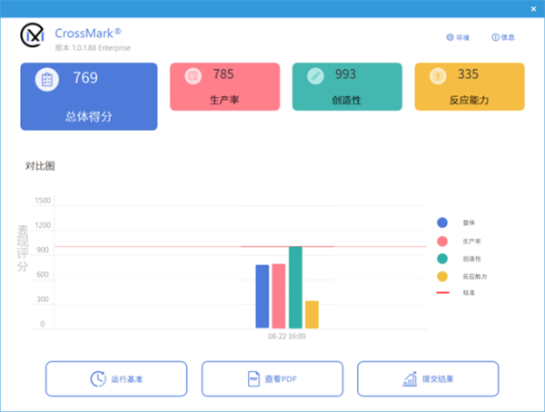The image size is (545, 412).
Task: Click the chart icon on 提交结果 button
Action: coord(410,378)
